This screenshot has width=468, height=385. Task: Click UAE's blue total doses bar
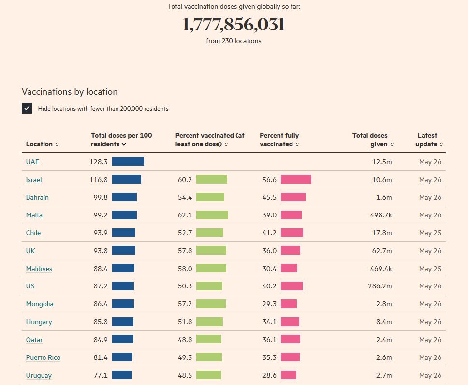pyautogui.click(x=128, y=162)
